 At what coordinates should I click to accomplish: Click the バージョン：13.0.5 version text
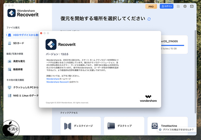point(57,54)
